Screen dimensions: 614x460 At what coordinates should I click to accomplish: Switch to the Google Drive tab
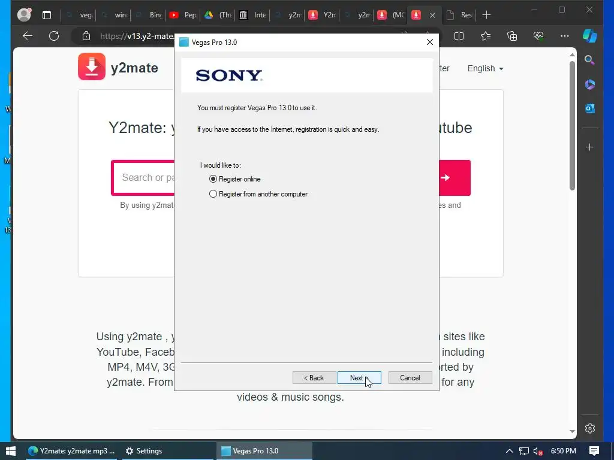218,15
